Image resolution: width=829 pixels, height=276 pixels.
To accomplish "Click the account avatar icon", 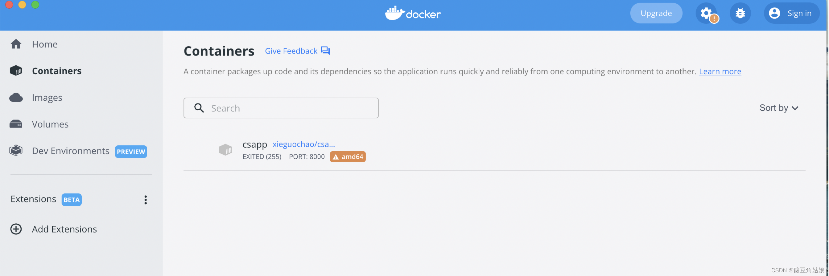I will point(774,13).
